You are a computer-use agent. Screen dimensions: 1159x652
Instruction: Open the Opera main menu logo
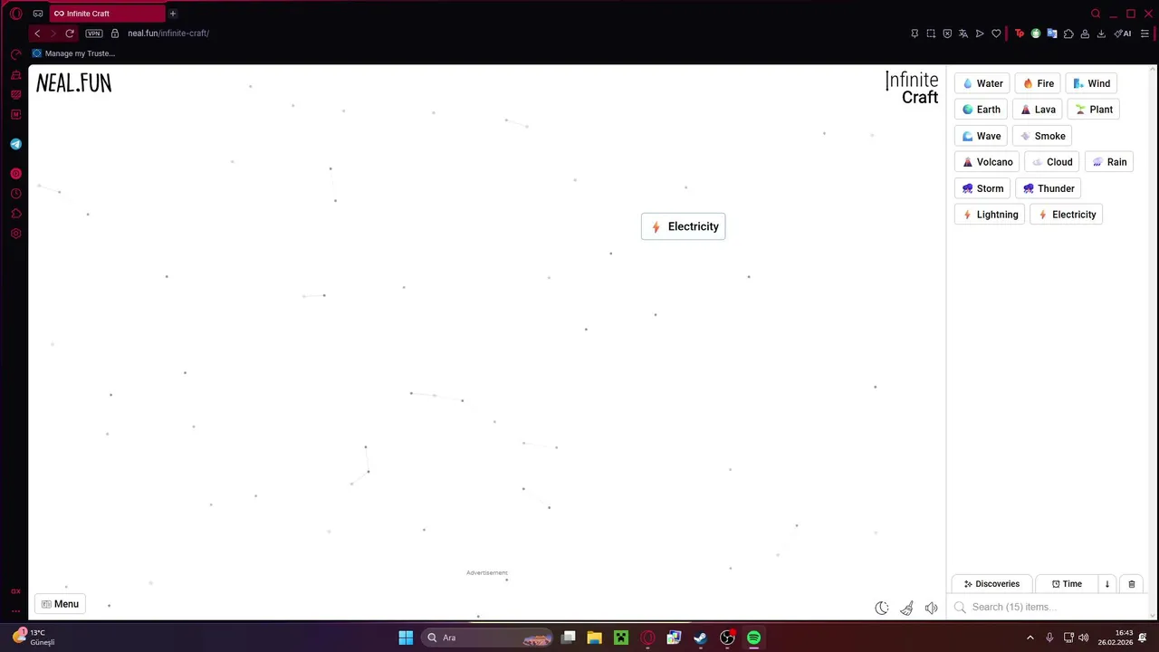[15, 14]
